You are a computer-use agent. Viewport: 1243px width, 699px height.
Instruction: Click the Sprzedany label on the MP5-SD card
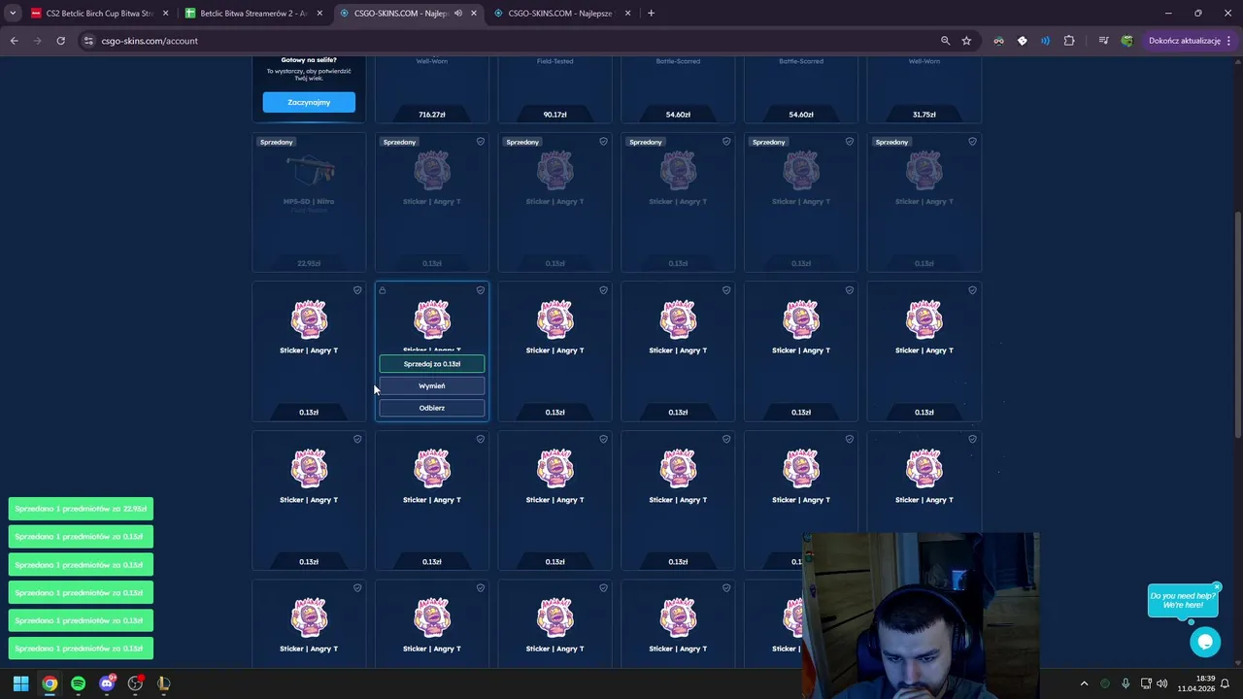[277, 142]
